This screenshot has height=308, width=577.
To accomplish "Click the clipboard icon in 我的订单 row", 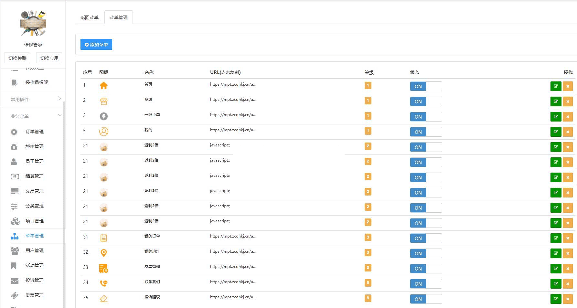I will point(103,238).
